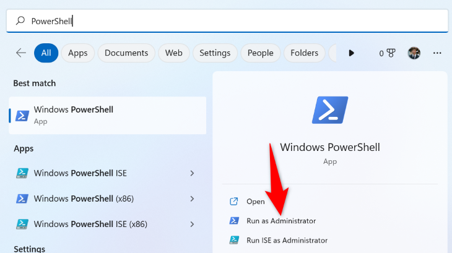Click the back arrow beside filter tabs
Image resolution: width=452 pixels, height=253 pixels.
click(20, 53)
